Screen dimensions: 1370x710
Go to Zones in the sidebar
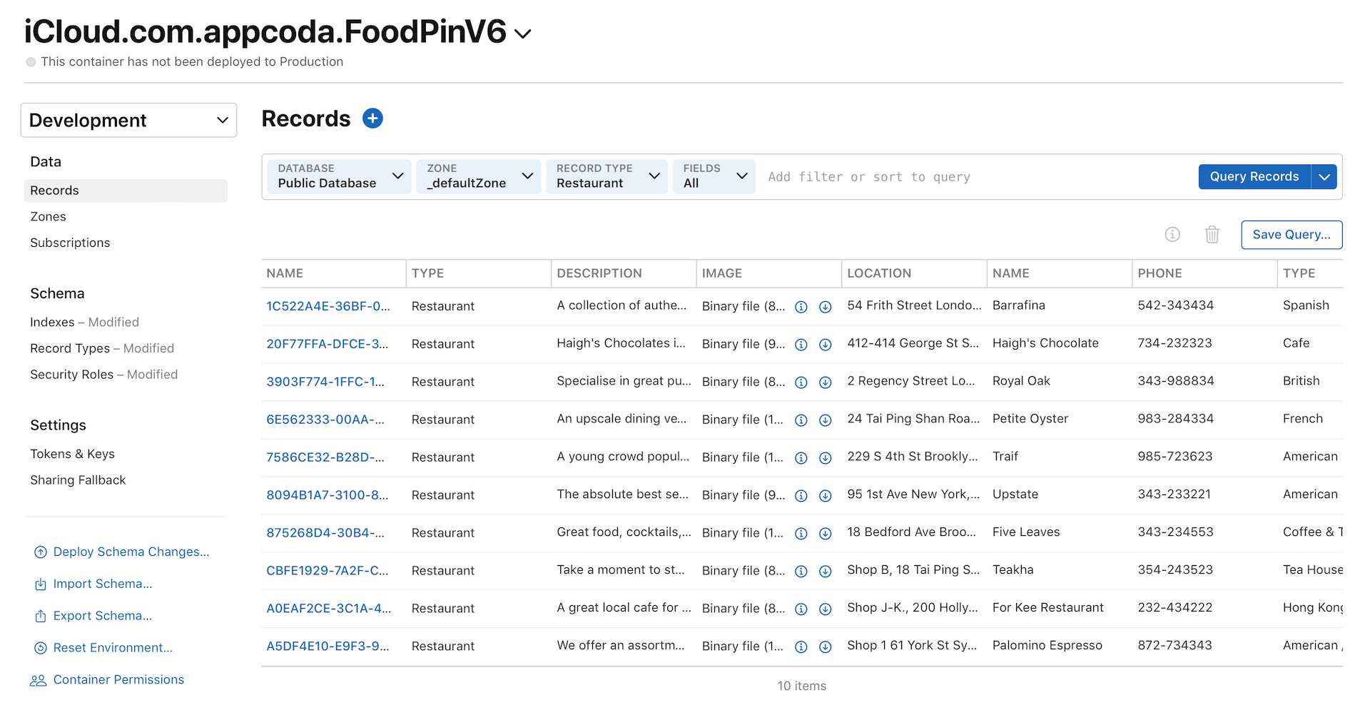click(49, 217)
